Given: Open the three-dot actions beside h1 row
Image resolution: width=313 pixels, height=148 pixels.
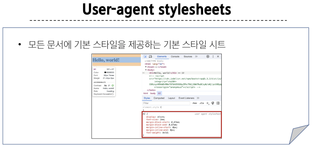Looking at the screenshot, I should click(x=143, y=73).
